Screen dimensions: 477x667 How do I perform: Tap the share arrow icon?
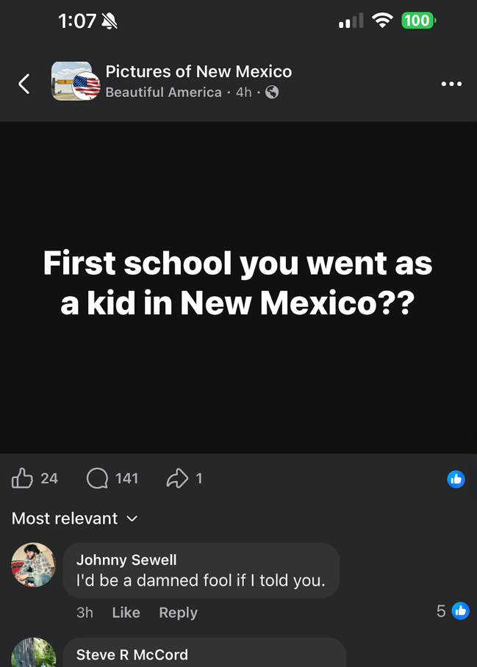point(177,479)
